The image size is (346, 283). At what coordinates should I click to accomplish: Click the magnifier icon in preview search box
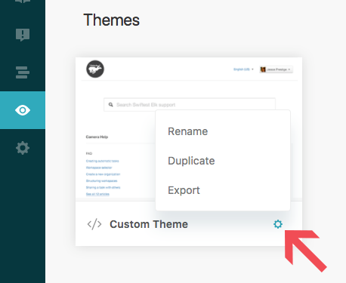point(111,104)
